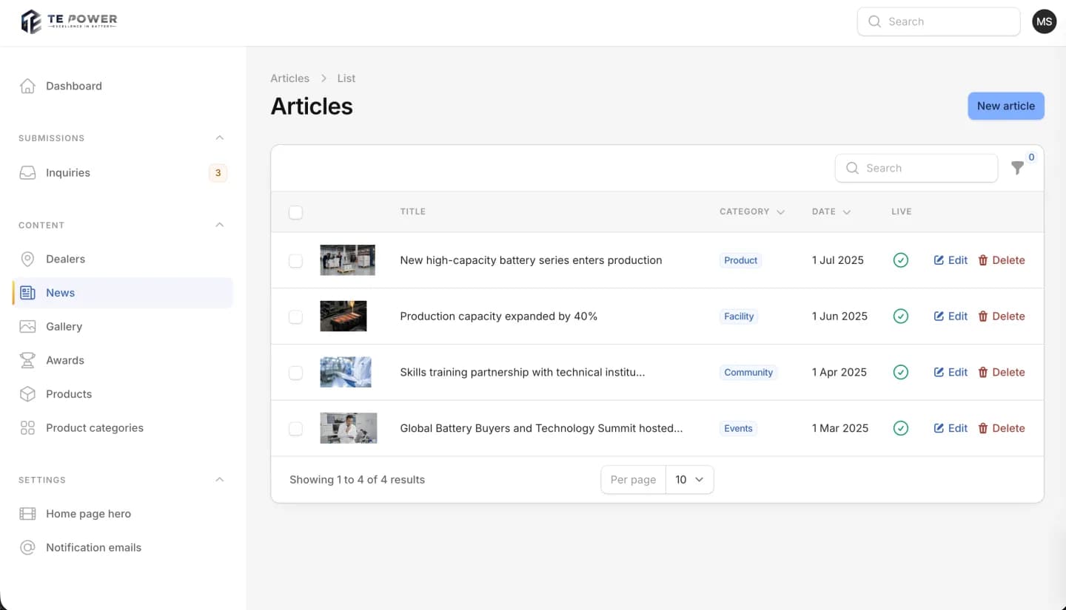1066x610 pixels.
Task: Open the MS user avatar menu
Action: coord(1044,21)
